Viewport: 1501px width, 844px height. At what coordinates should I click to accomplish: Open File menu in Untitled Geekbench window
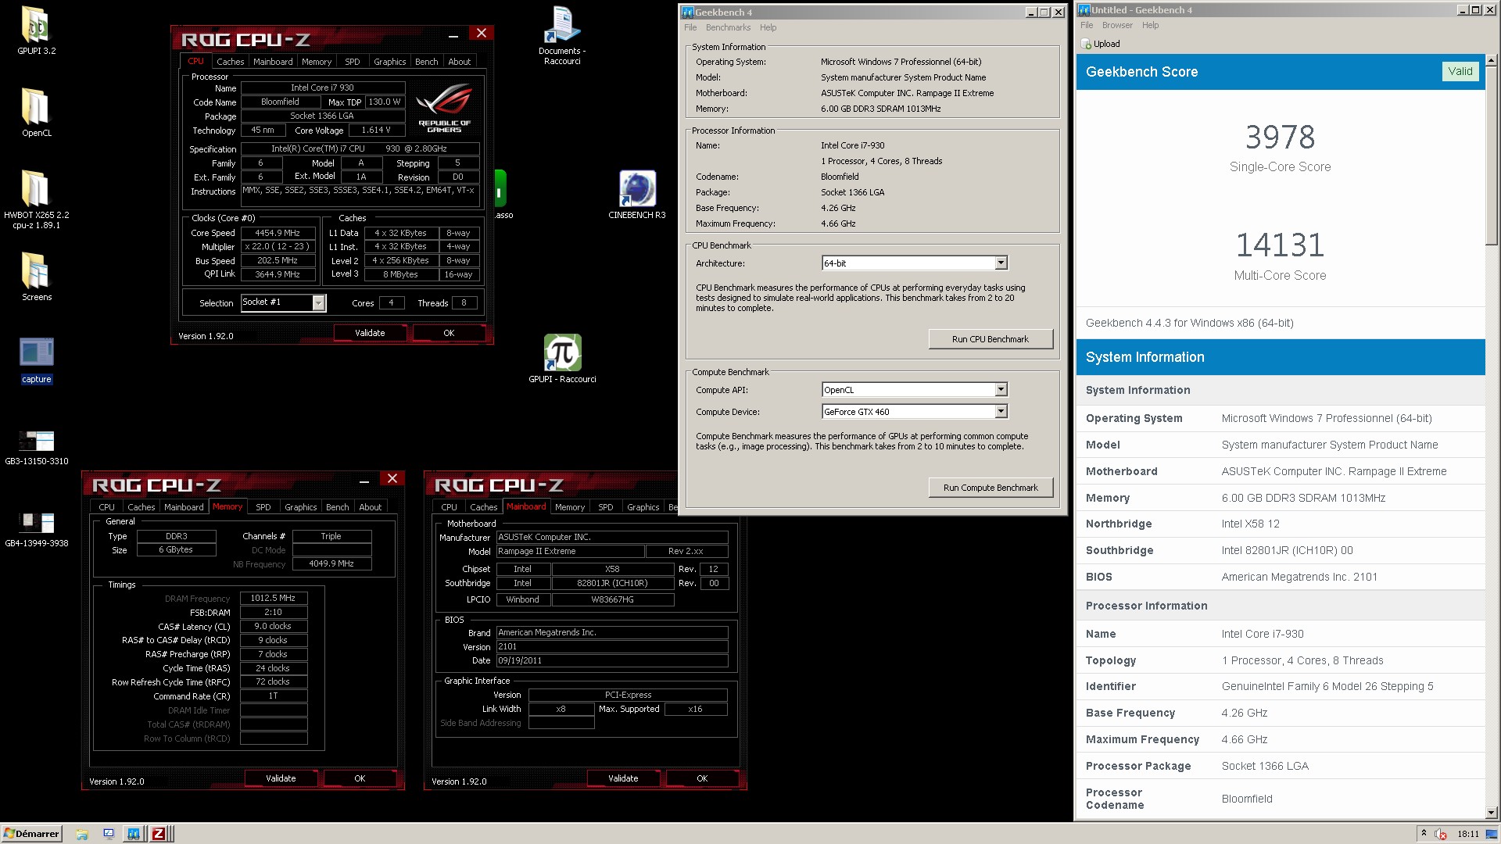coord(1087,25)
